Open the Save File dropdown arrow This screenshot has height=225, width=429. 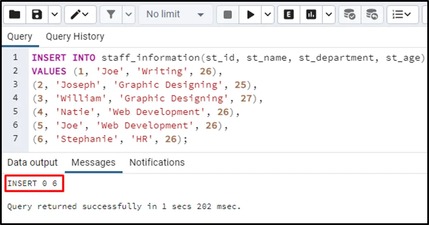click(54, 14)
